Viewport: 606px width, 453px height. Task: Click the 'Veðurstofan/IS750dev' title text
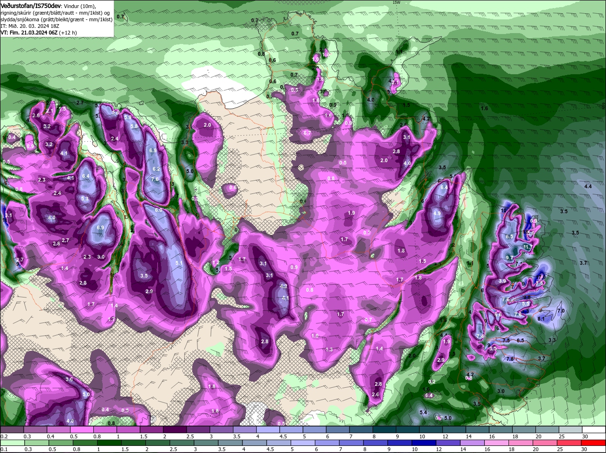pyautogui.click(x=30, y=5)
